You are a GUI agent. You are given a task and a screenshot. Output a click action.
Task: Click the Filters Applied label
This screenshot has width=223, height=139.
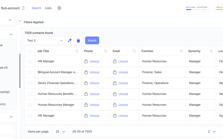coord(33,22)
